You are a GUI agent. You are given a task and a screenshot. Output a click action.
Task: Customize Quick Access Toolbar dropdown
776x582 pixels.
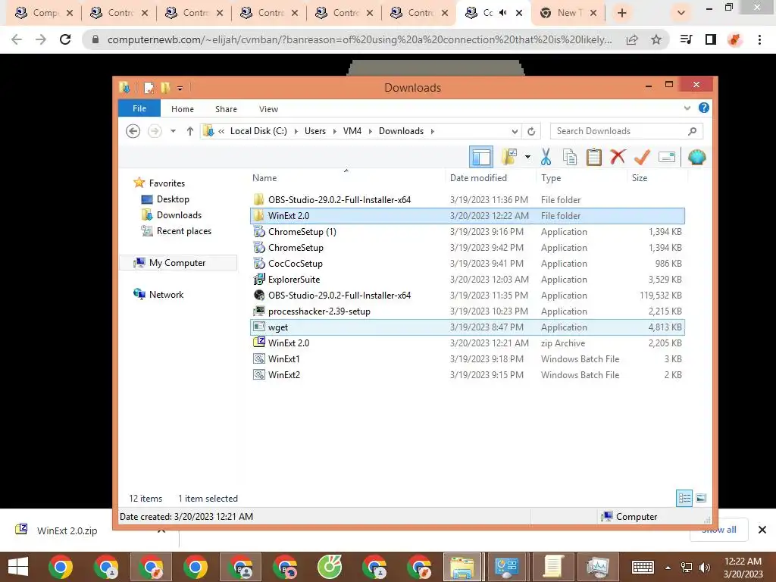point(180,88)
